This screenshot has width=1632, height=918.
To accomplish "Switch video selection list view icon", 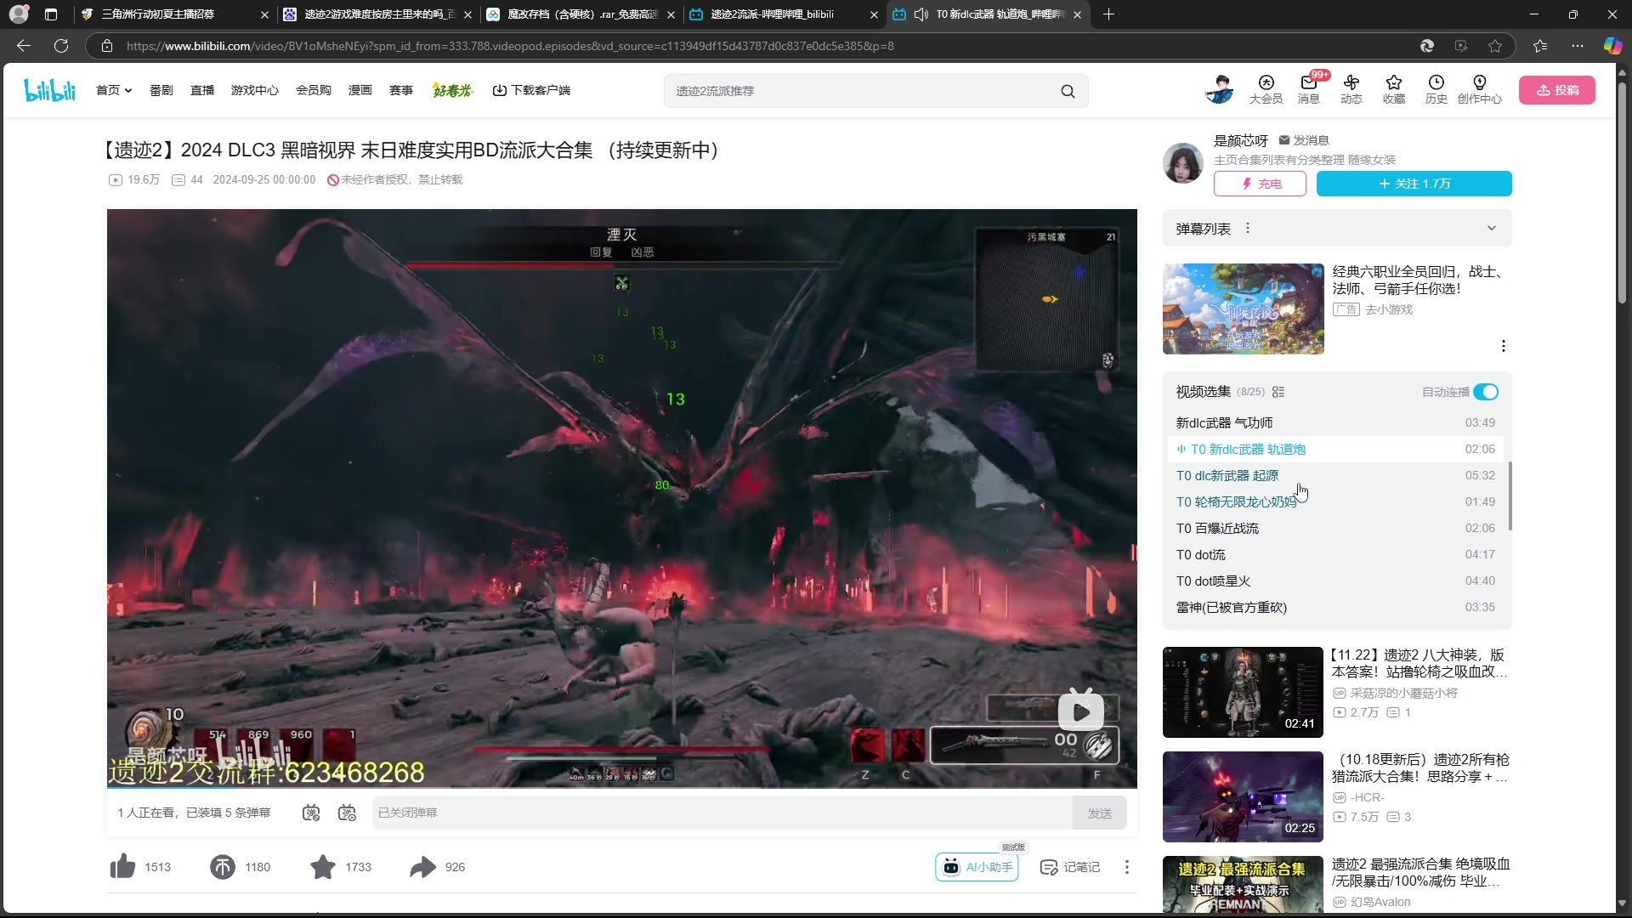I will [x=1278, y=392].
